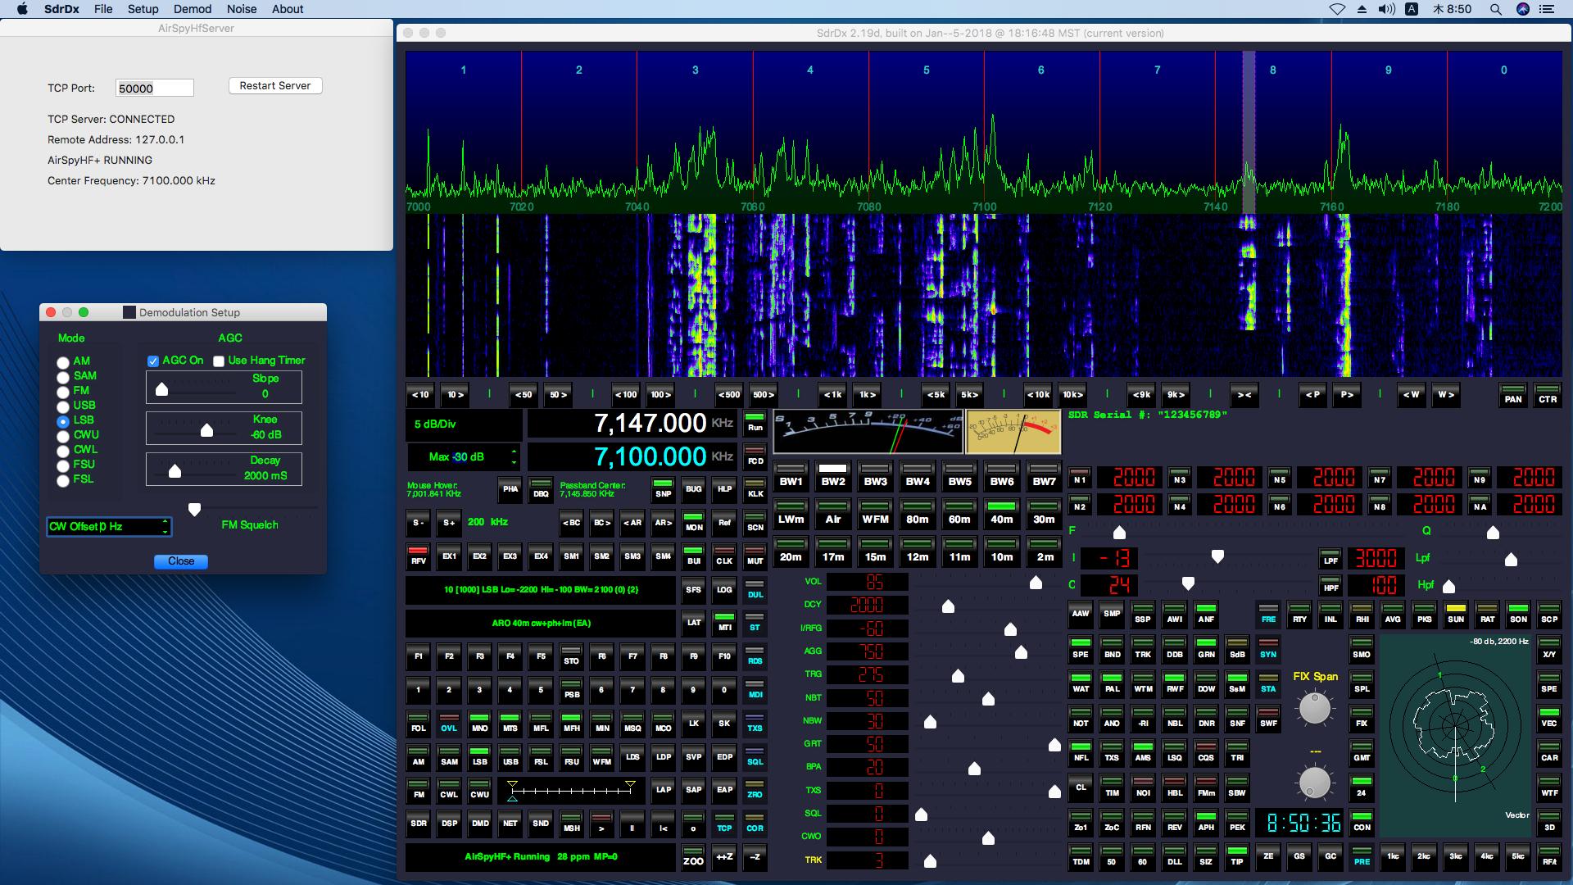Click the '++Z' zoom-in button

(724, 857)
